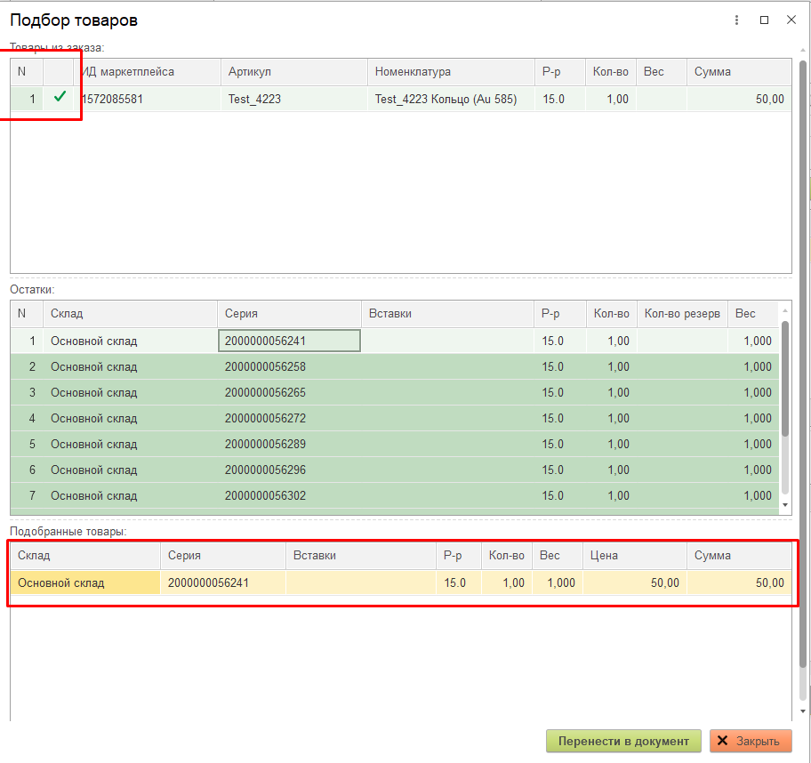Click Основной склад cell in selected goods
The image size is (811, 763).
85,583
